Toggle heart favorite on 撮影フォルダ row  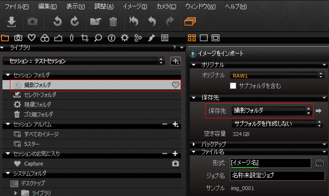click(x=176, y=85)
